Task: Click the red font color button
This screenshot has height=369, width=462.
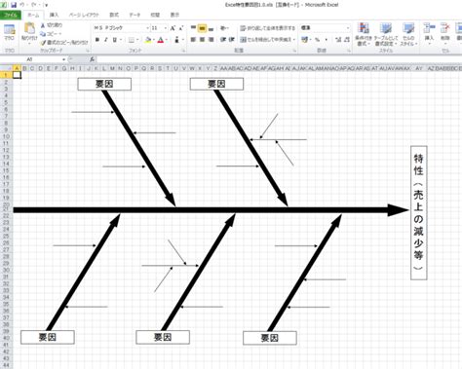Action: (x=161, y=40)
